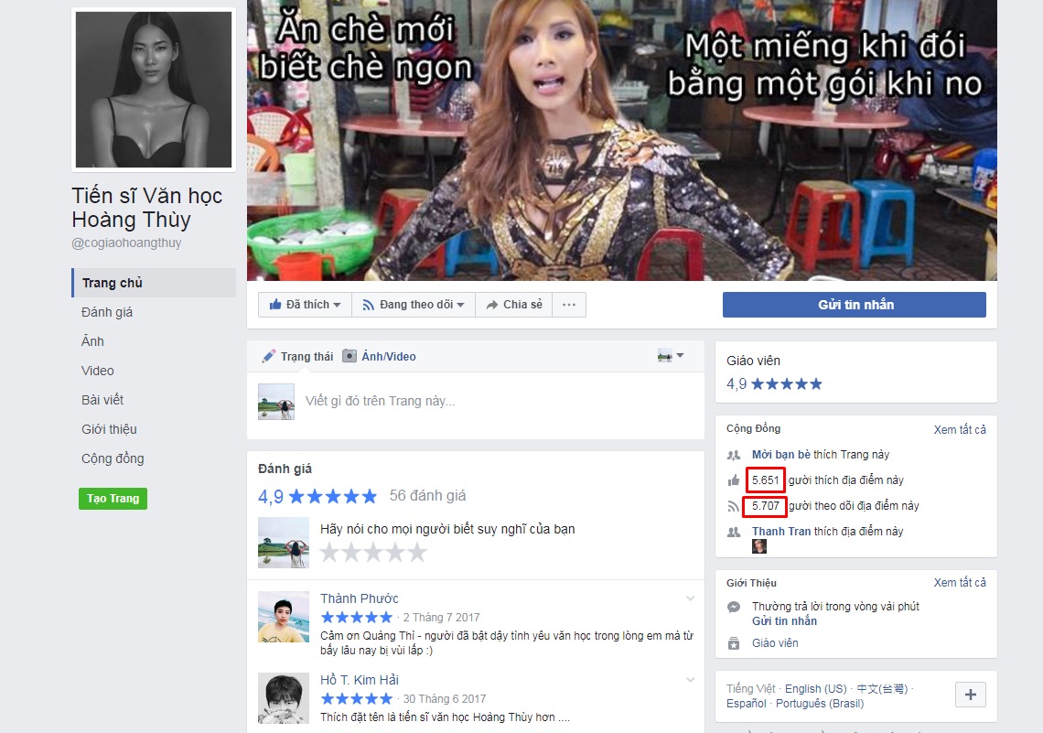Click the Viết gì đó trên Trang này field
Image resolution: width=1043 pixels, height=733 pixels.
(x=494, y=401)
